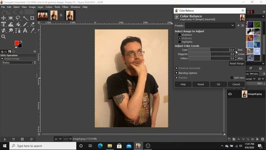Select the Zoom magnifier tool
The width and height of the screenshot is (266, 150).
pyautogui.click(x=4, y=37)
